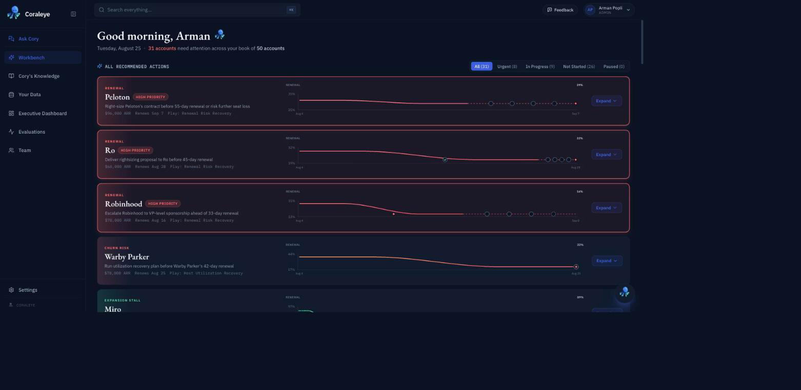This screenshot has width=801, height=390.
Task: Click the Feedback speech bubble icon
Action: pyautogui.click(x=550, y=10)
